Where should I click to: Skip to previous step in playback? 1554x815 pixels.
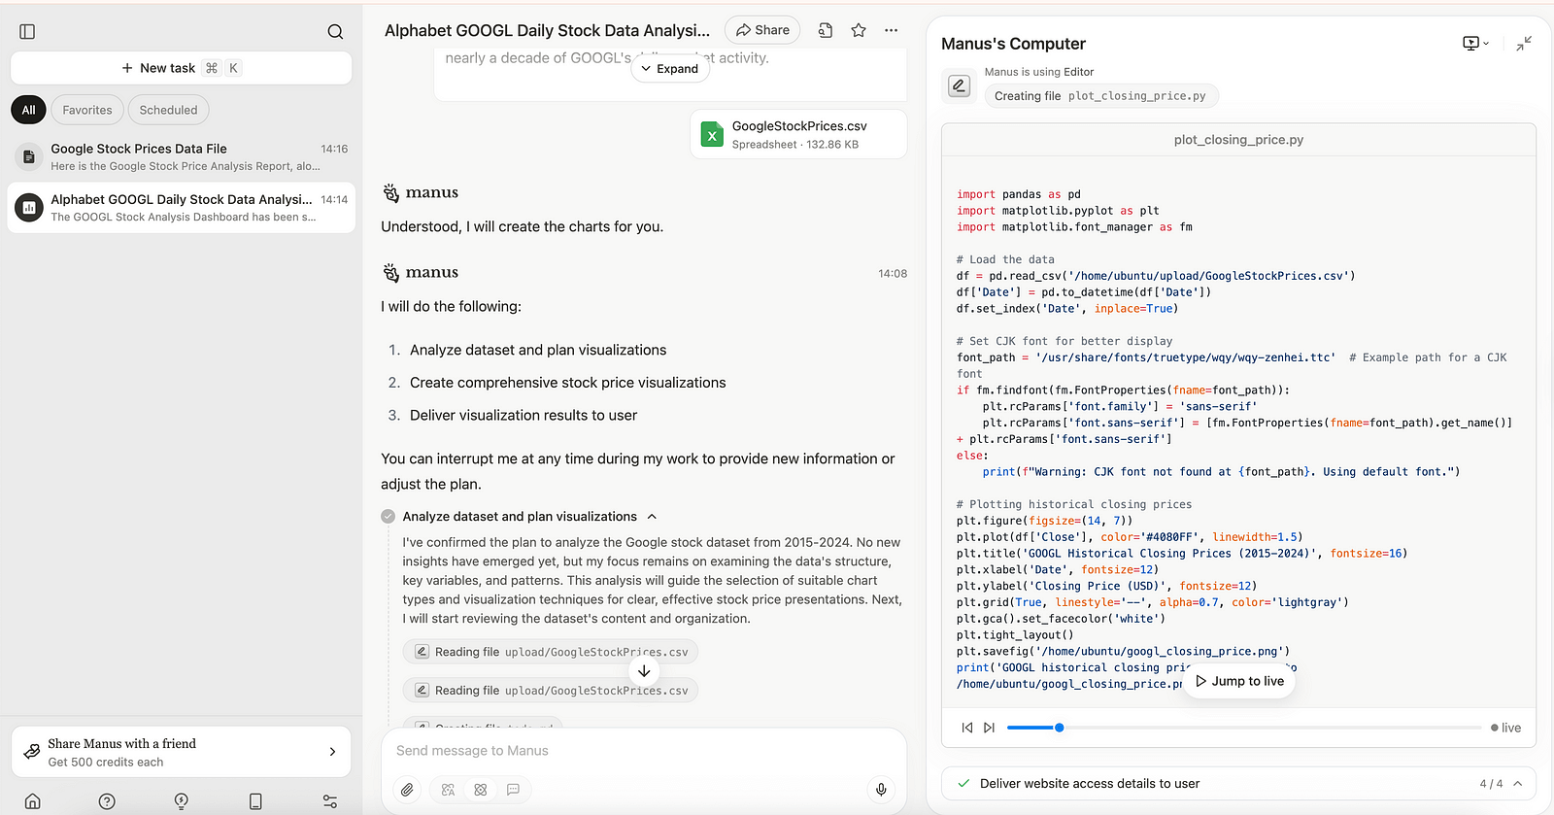[966, 728]
